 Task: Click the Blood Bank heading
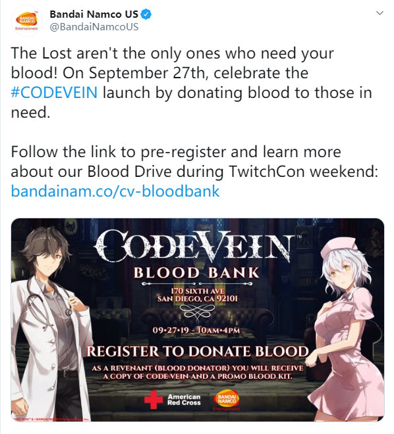pos(196,273)
